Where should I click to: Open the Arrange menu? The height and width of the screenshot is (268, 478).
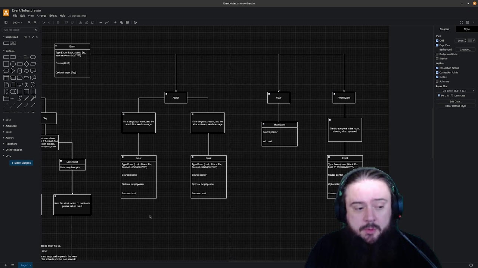(41, 16)
